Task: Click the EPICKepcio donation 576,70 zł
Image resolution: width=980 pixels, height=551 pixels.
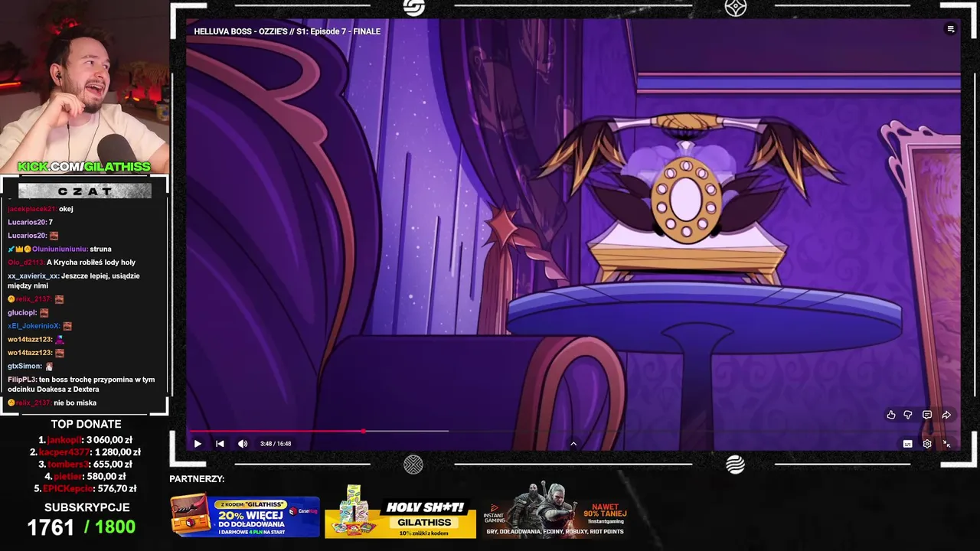Action: (86, 488)
